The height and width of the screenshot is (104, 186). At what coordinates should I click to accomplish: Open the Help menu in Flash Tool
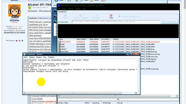point(84,9)
